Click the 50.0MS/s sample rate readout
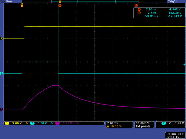Image resolution: width=186 pixels, height=139 pixels. [142, 123]
